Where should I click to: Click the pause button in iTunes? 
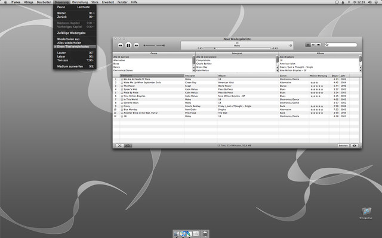[x=128, y=45]
